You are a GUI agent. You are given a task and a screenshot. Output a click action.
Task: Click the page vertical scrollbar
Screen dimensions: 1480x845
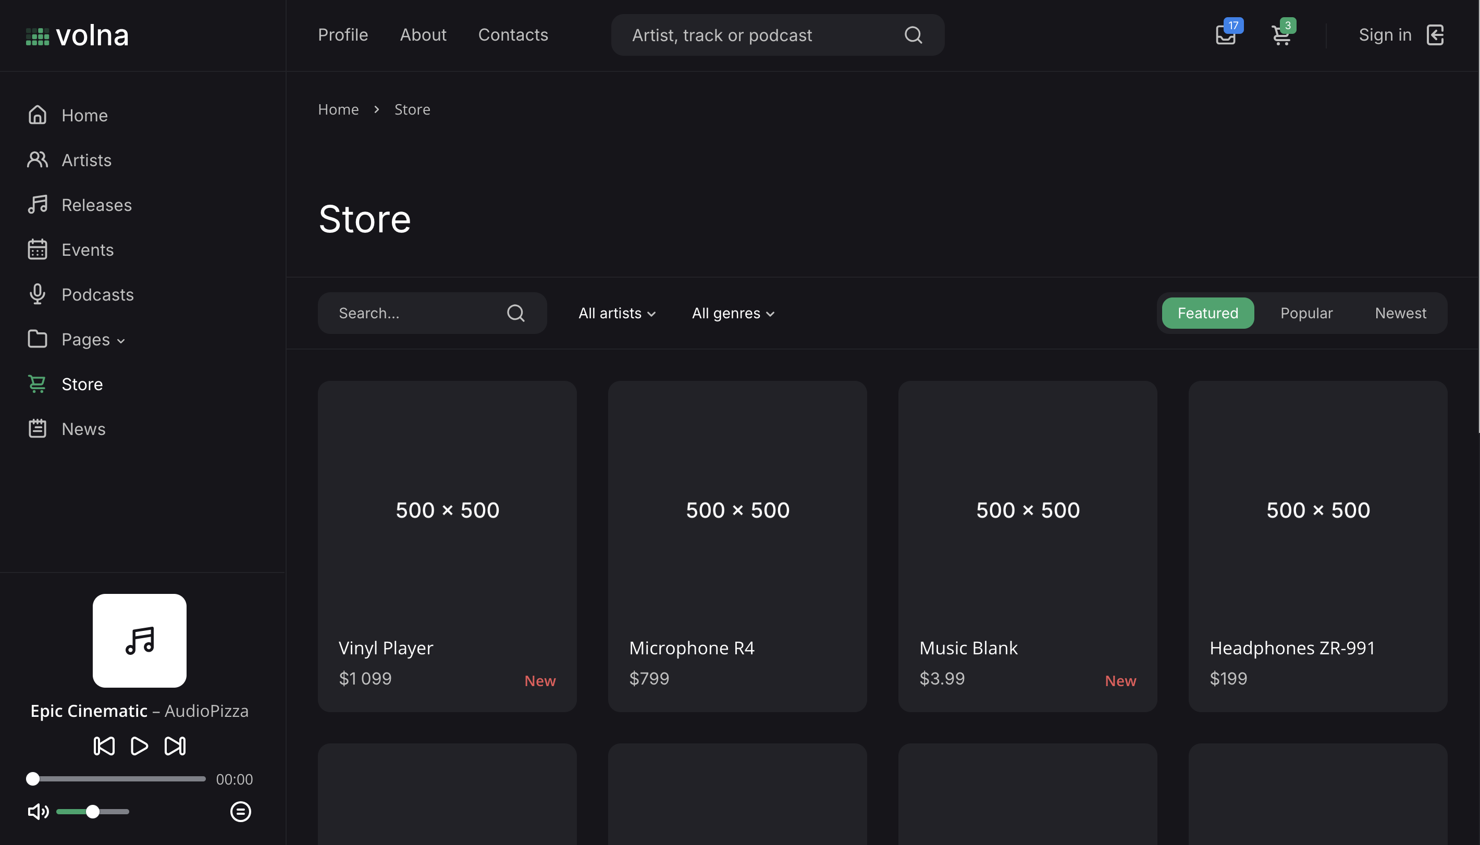click(1478, 216)
